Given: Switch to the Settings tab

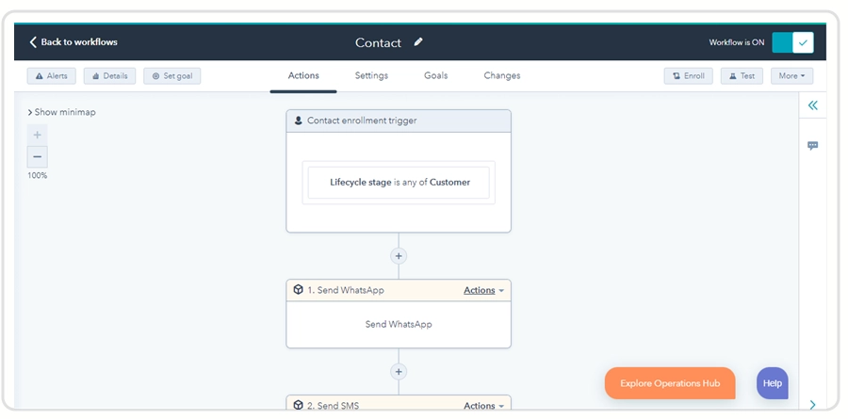Looking at the screenshot, I should pyautogui.click(x=371, y=75).
